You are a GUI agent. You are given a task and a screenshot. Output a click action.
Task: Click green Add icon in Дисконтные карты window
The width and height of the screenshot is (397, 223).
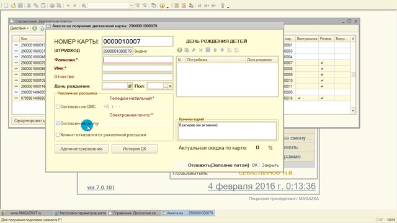35,28
